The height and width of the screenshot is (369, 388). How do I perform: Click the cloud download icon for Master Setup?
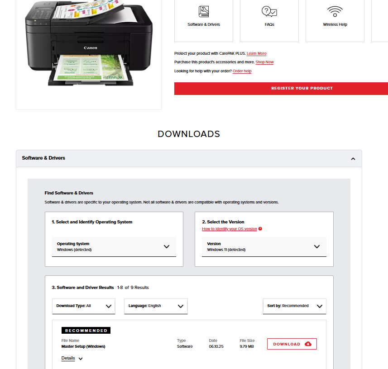(308, 344)
